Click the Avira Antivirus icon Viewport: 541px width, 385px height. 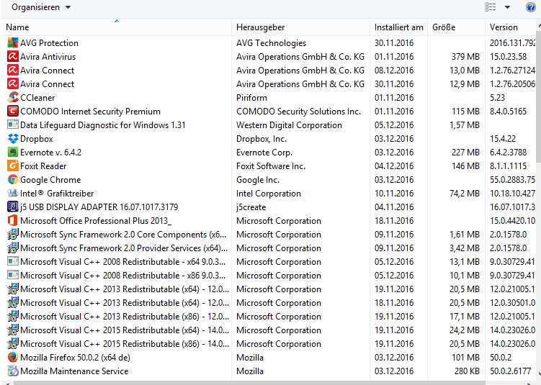[13, 57]
